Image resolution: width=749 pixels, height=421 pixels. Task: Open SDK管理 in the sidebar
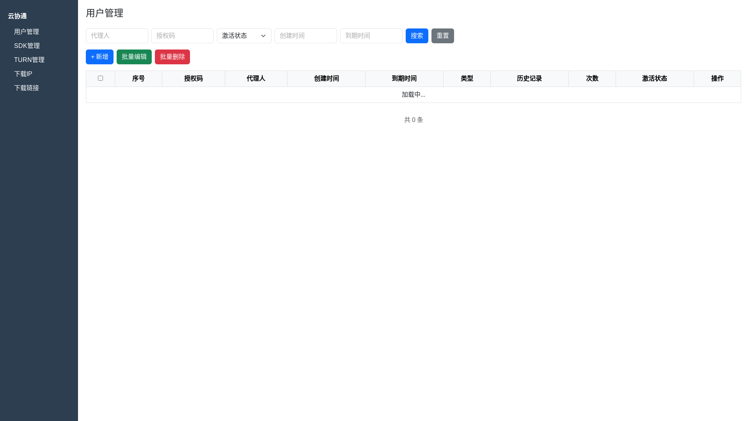[x=27, y=46]
